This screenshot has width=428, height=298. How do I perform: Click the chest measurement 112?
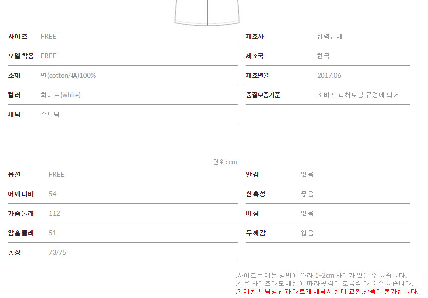54,214
